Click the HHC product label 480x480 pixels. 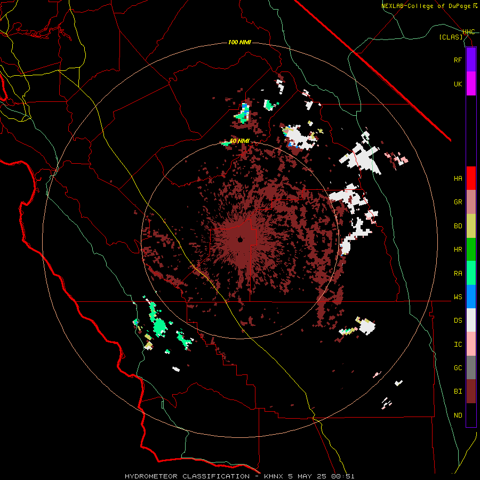[469, 32]
